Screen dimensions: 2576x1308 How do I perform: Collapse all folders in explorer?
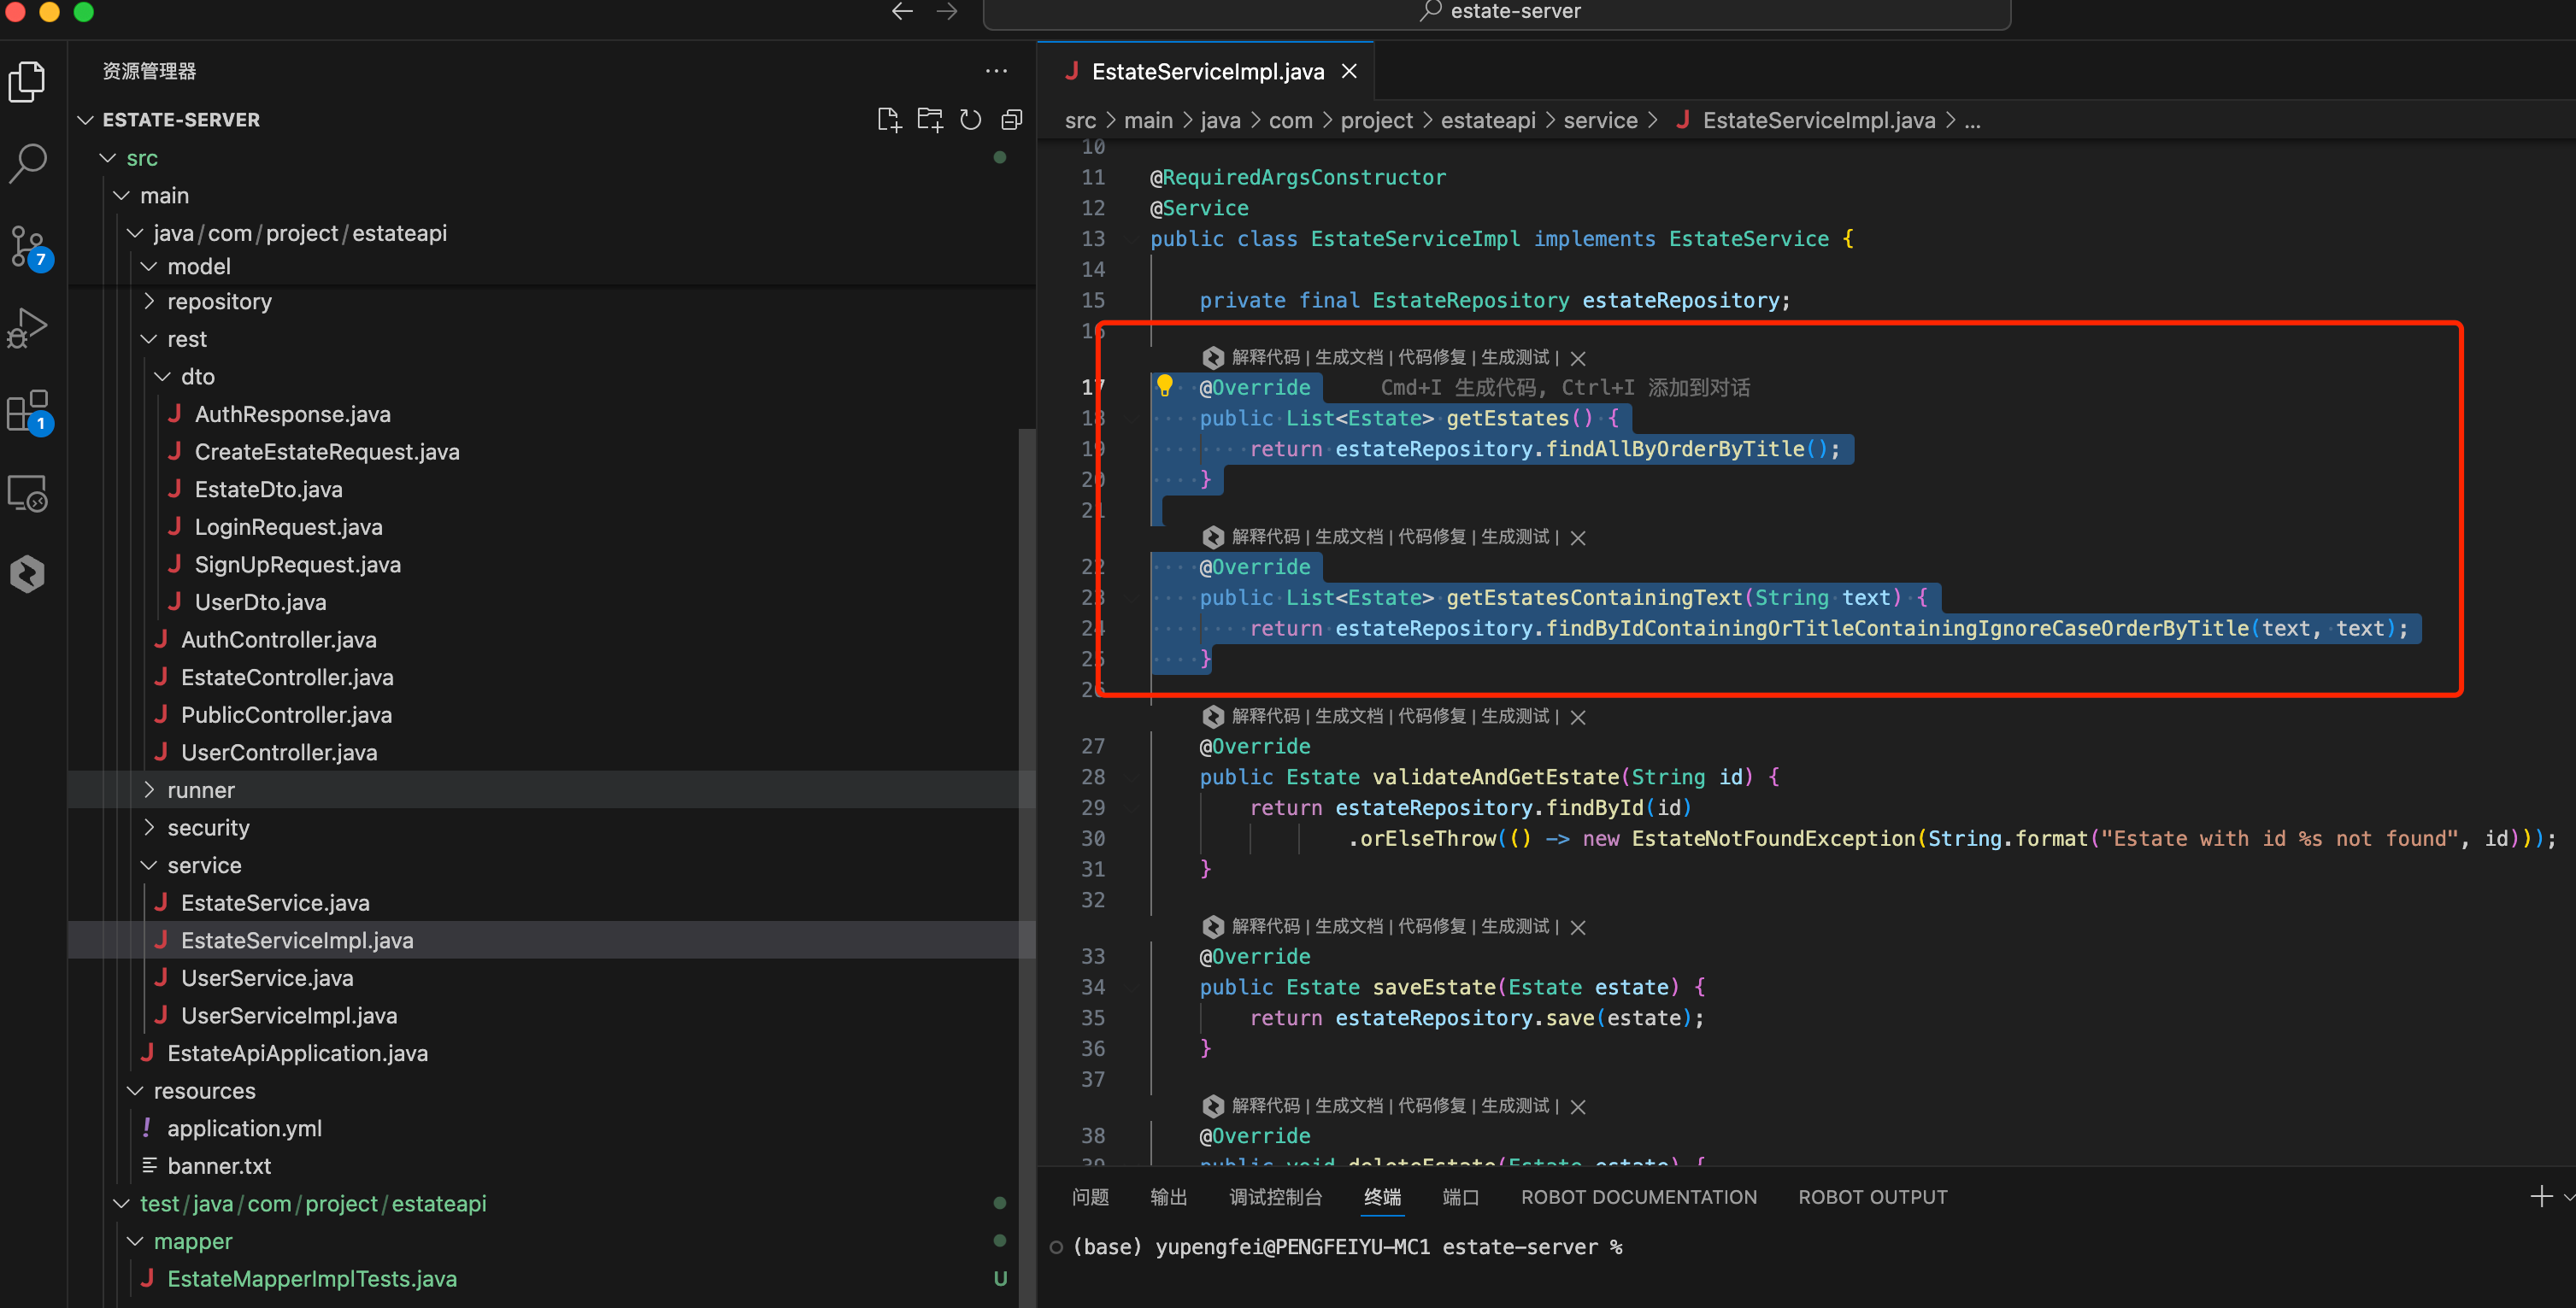pyautogui.click(x=1012, y=120)
